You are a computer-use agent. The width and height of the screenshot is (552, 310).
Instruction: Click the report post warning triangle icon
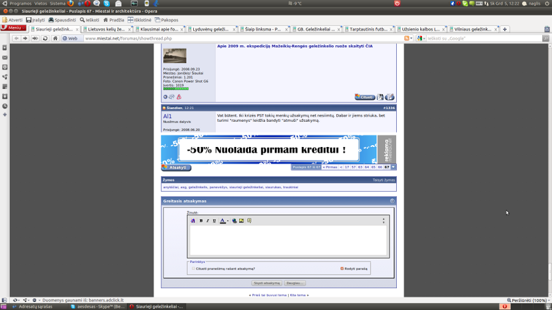(x=179, y=97)
